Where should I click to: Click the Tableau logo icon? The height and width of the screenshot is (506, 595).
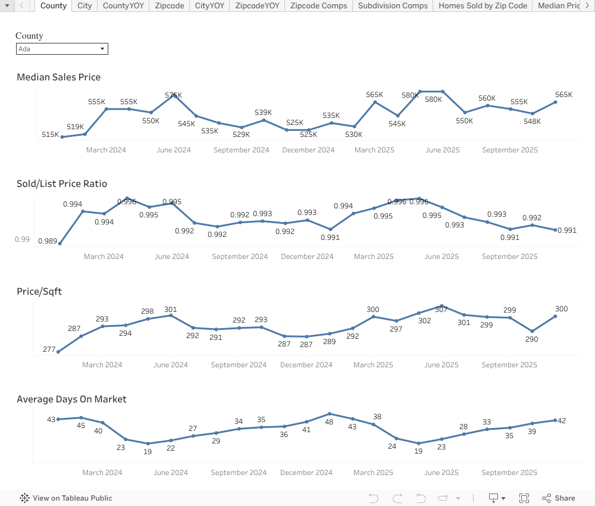25,498
